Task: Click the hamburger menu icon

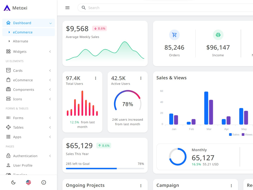Action: pyautogui.click(x=67, y=8)
